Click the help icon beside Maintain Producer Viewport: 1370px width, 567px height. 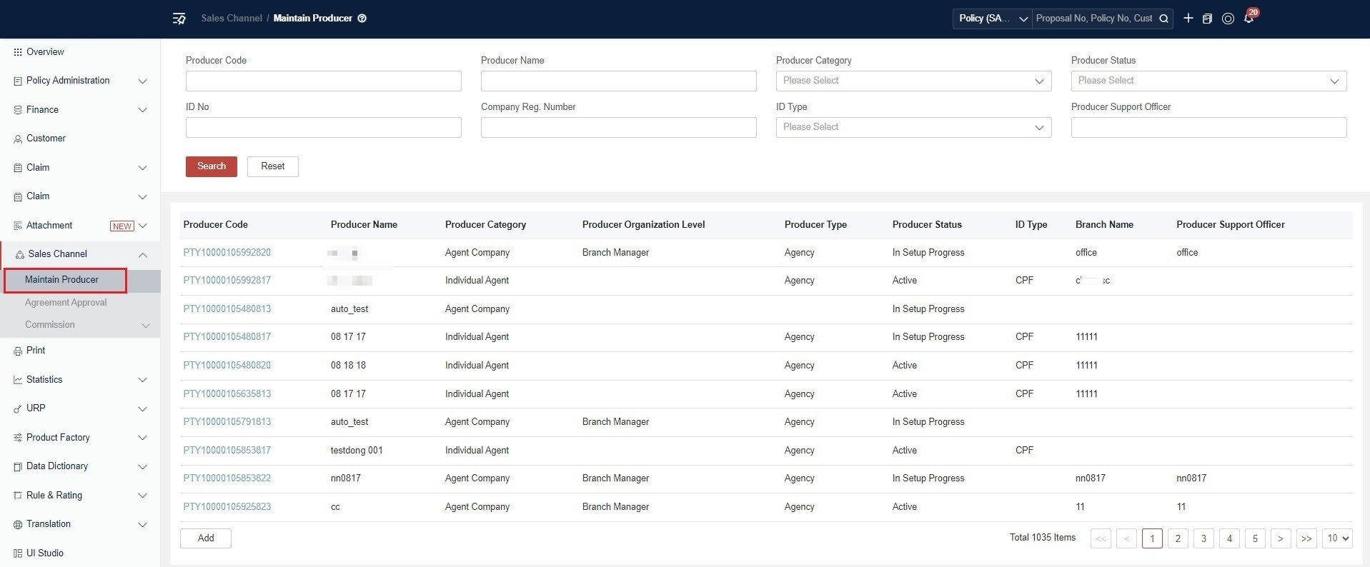362,19
